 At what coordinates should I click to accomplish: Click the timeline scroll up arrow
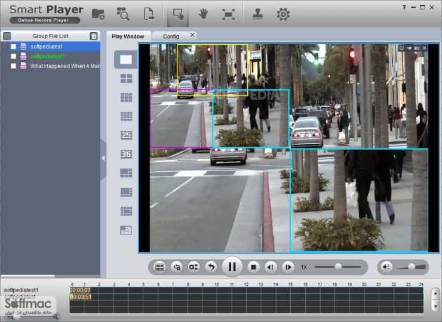coord(435,293)
